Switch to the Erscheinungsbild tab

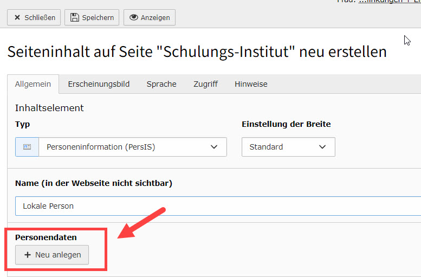coord(99,84)
